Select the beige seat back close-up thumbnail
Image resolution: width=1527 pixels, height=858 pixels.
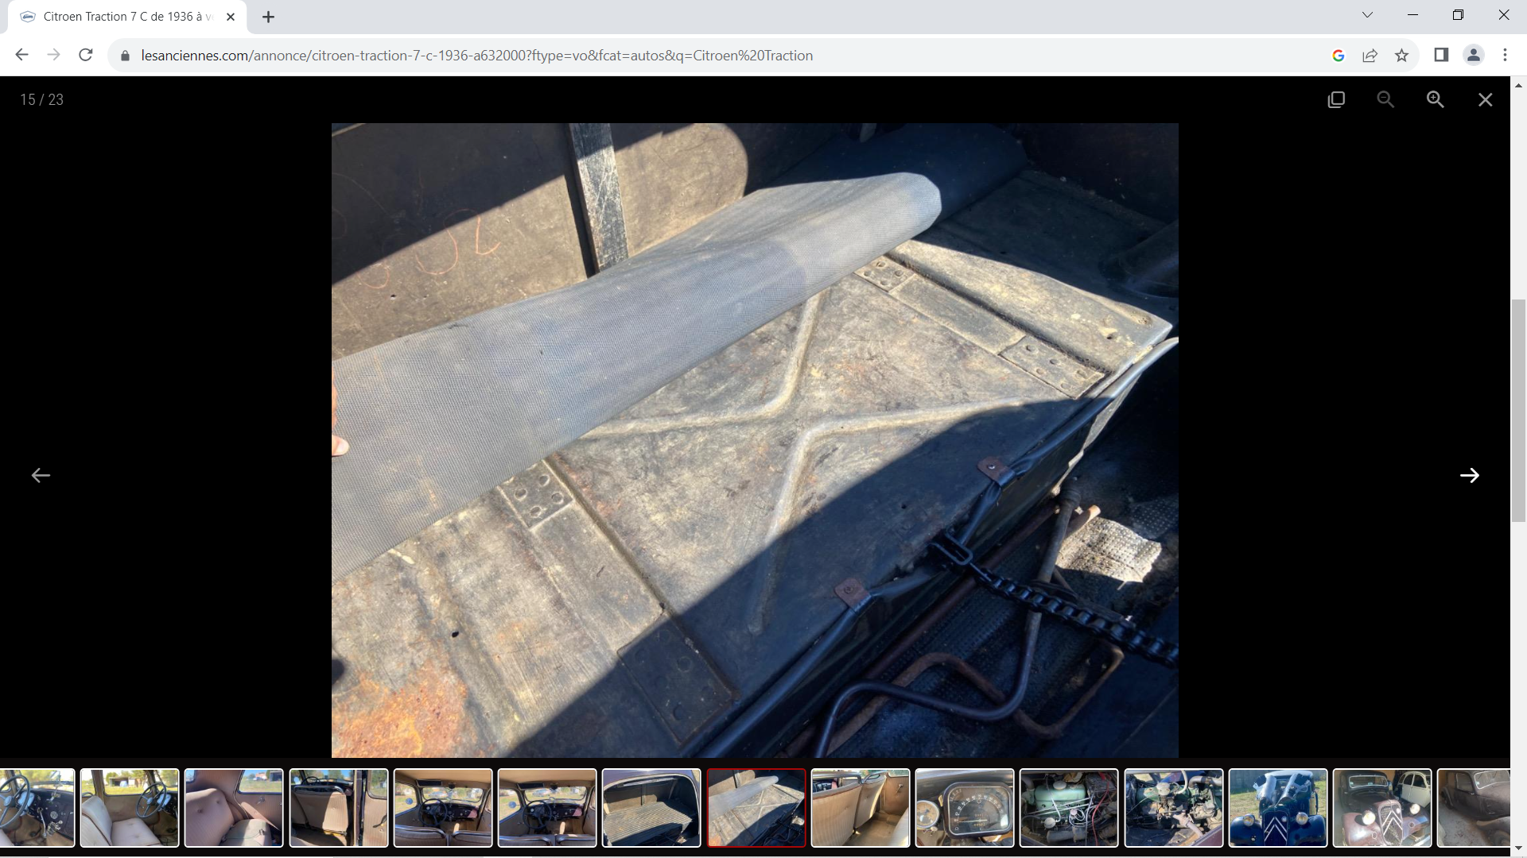coord(234,807)
